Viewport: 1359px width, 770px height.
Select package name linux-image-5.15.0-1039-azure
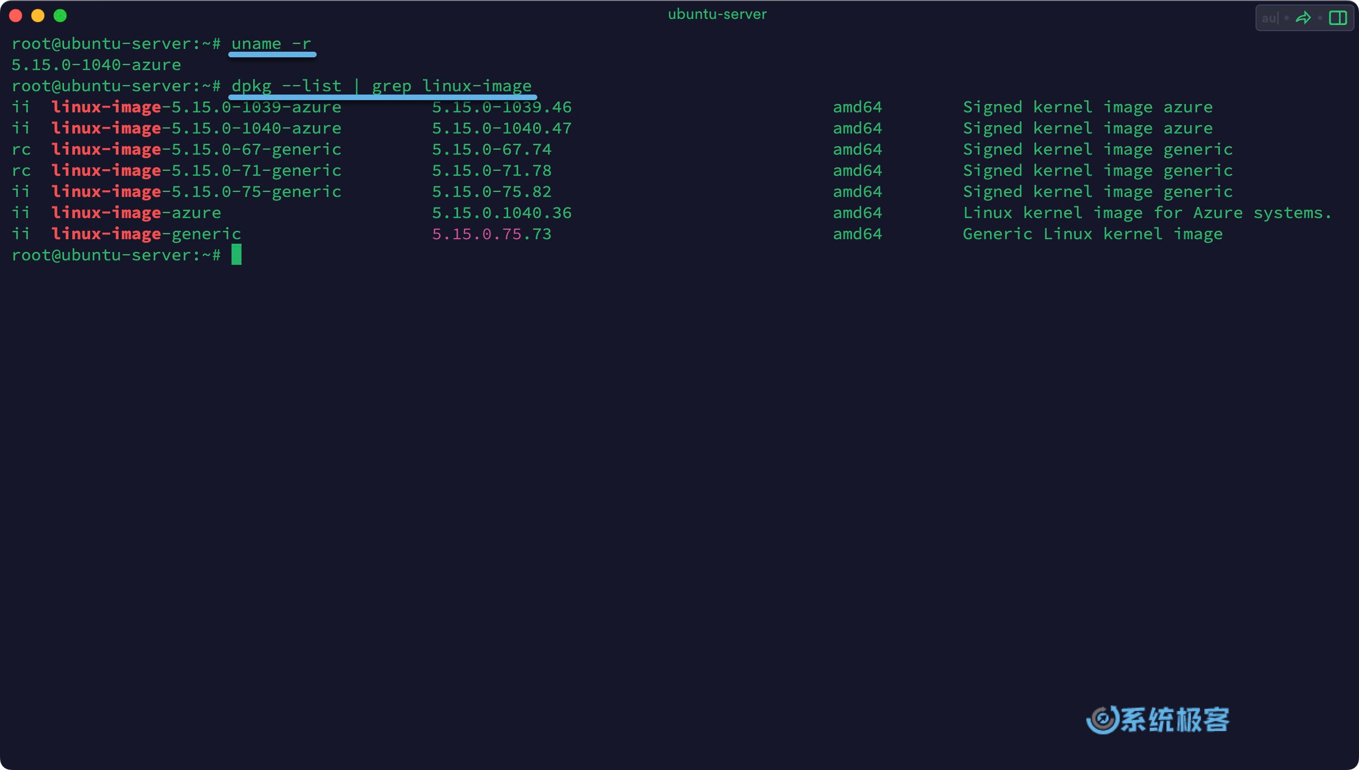tap(196, 107)
